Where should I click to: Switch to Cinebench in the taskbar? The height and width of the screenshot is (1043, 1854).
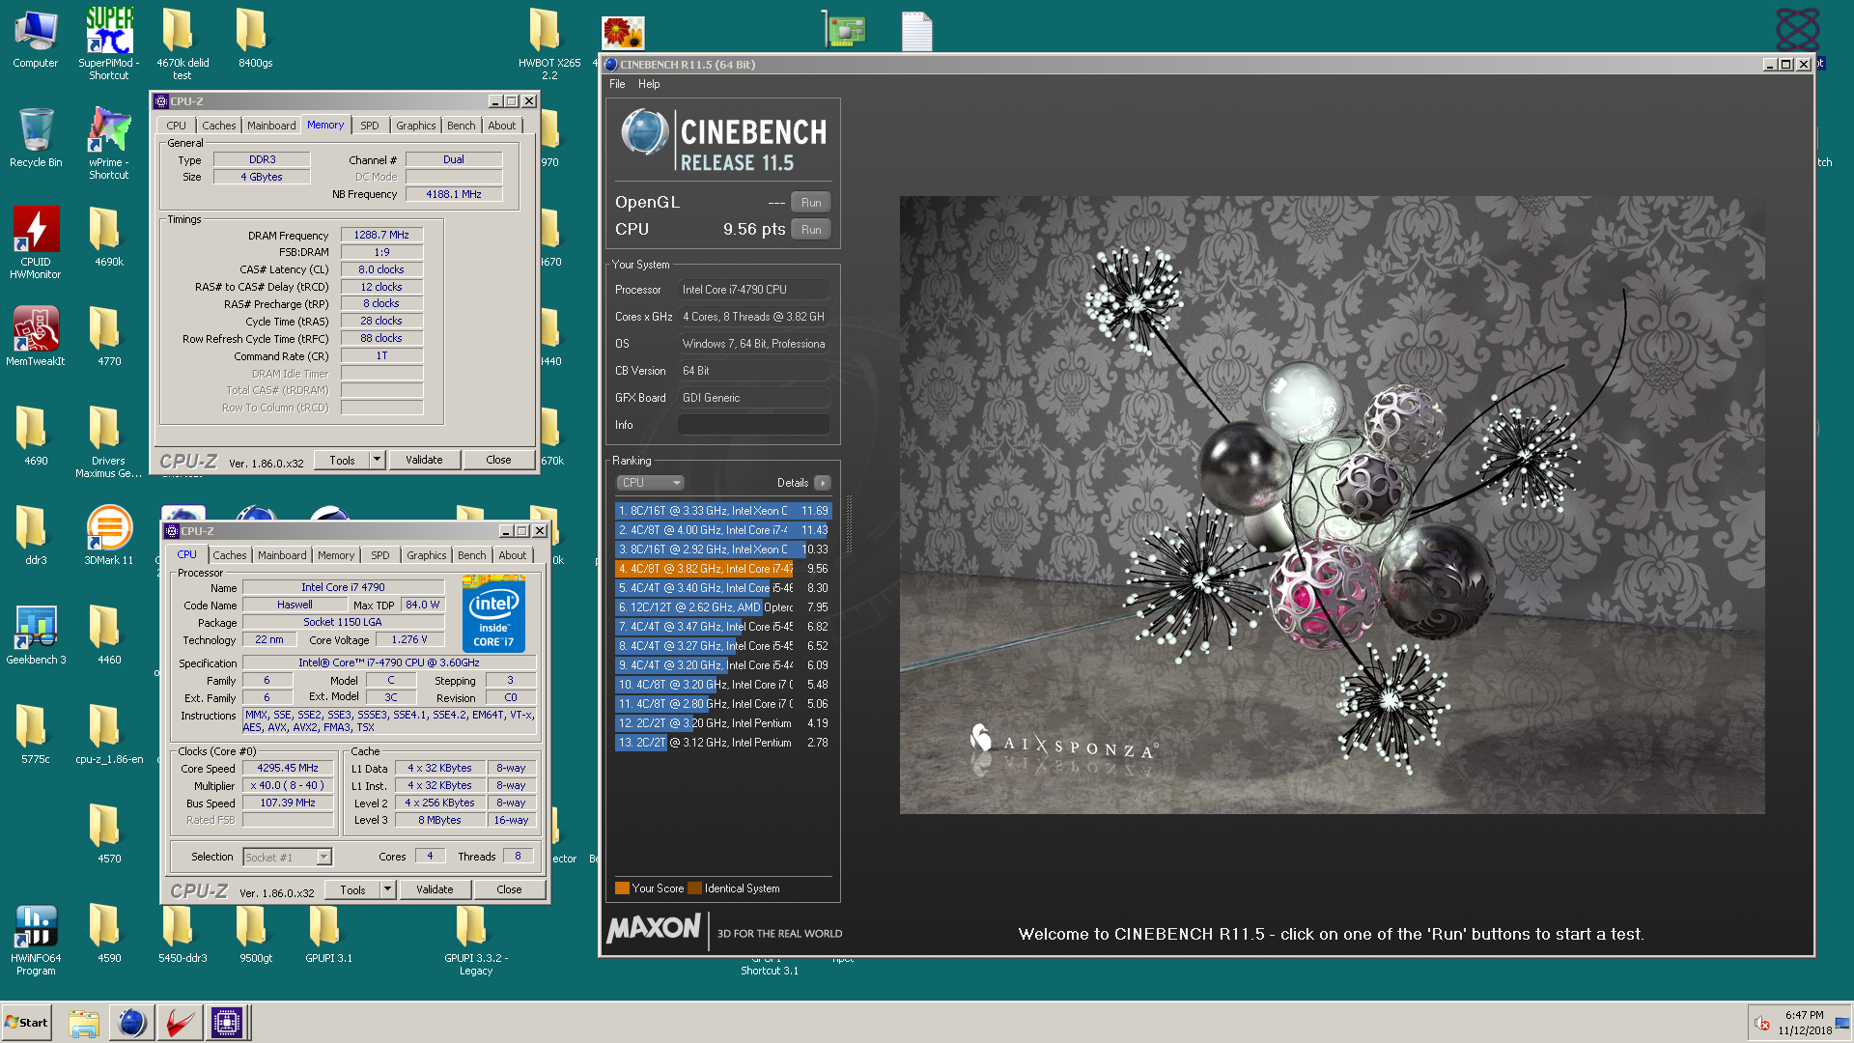[131, 1023]
